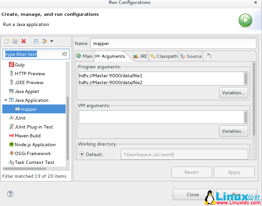Collapse the Java Application tree node
Screen dimensions: 262x206
(6, 100)
